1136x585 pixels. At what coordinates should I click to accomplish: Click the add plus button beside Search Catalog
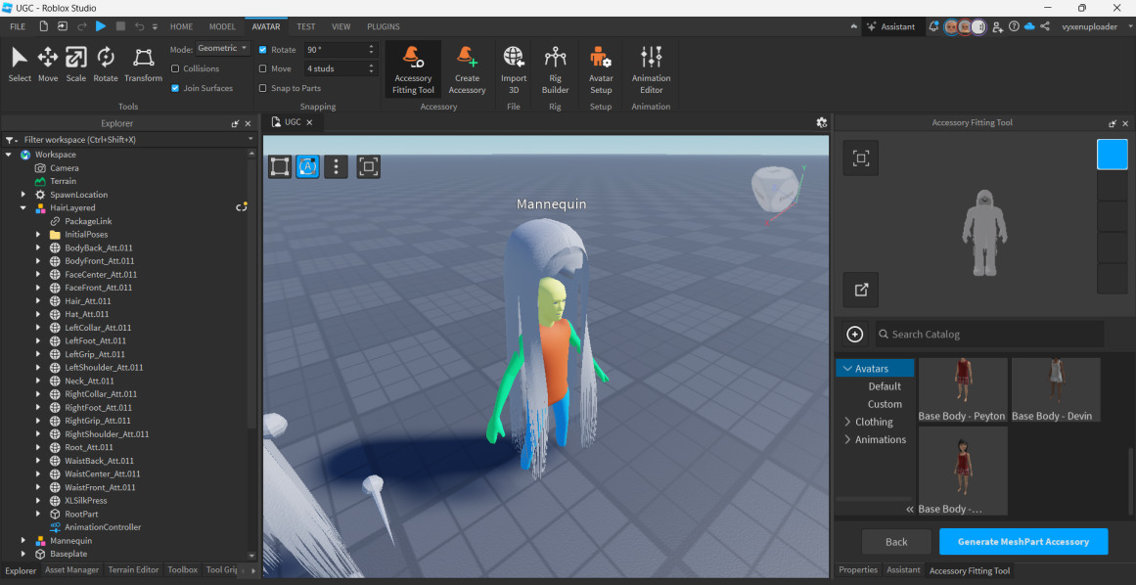pyautogui.click(x=855, y=335)
